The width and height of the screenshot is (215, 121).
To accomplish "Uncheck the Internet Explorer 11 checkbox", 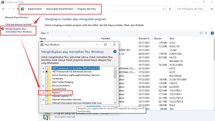I will pyautogui.click(x=46, y=96).
